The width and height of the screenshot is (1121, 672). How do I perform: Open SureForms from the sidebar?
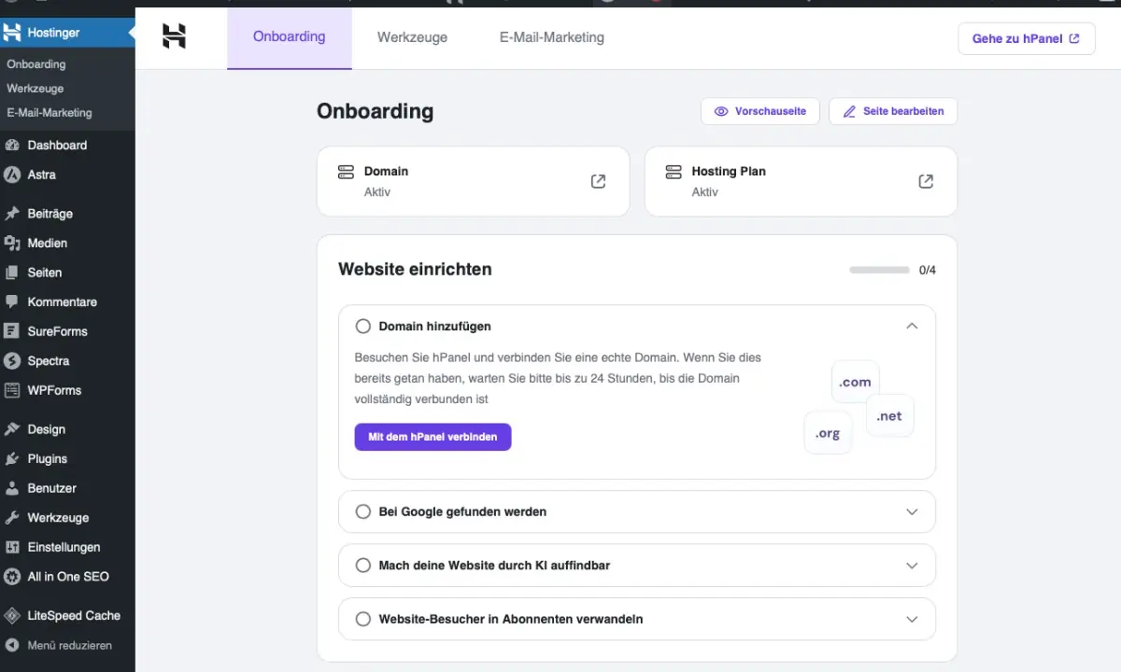(x=57, y=331)
